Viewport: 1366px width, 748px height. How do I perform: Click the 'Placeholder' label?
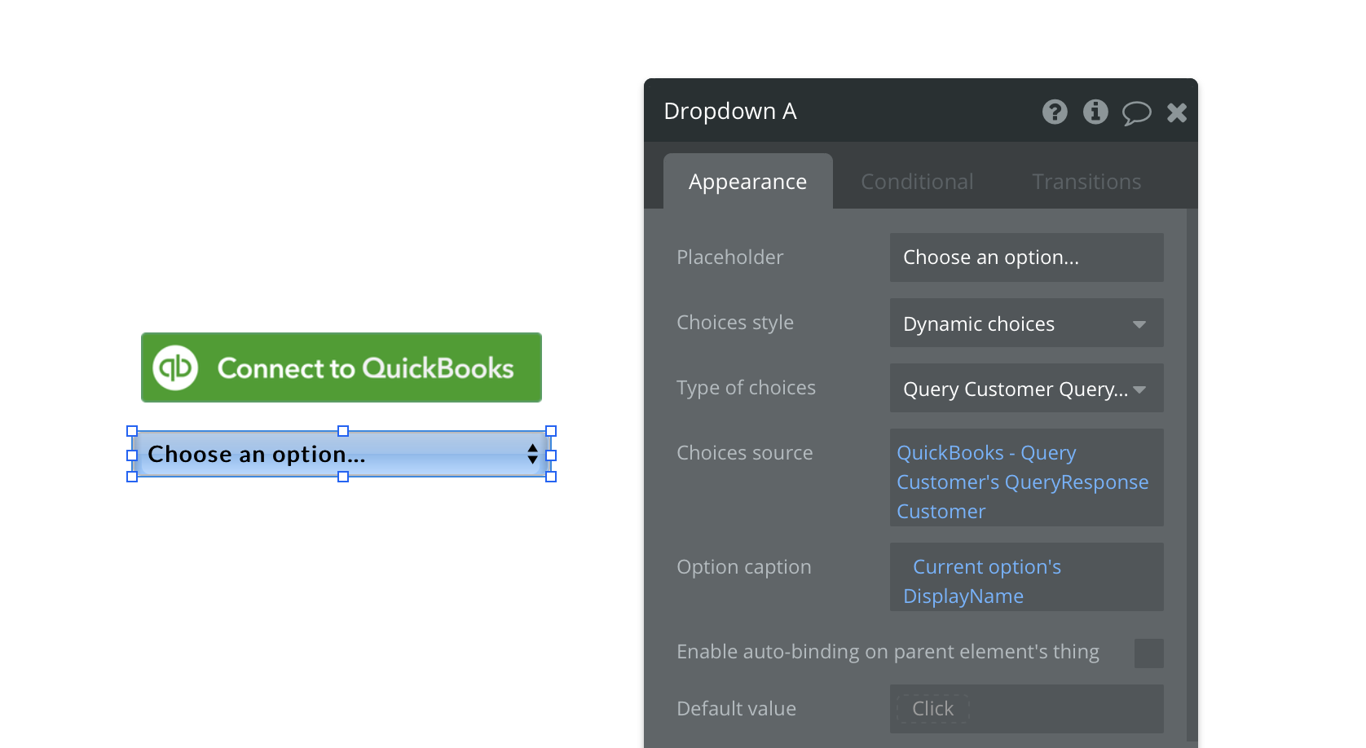coord(729,257)
